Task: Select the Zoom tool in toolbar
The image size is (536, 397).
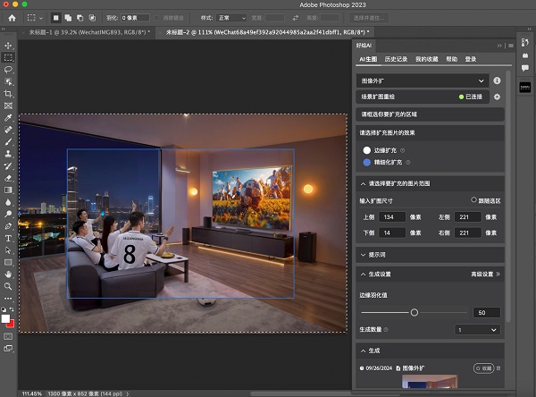Action: tap(8, 286)
